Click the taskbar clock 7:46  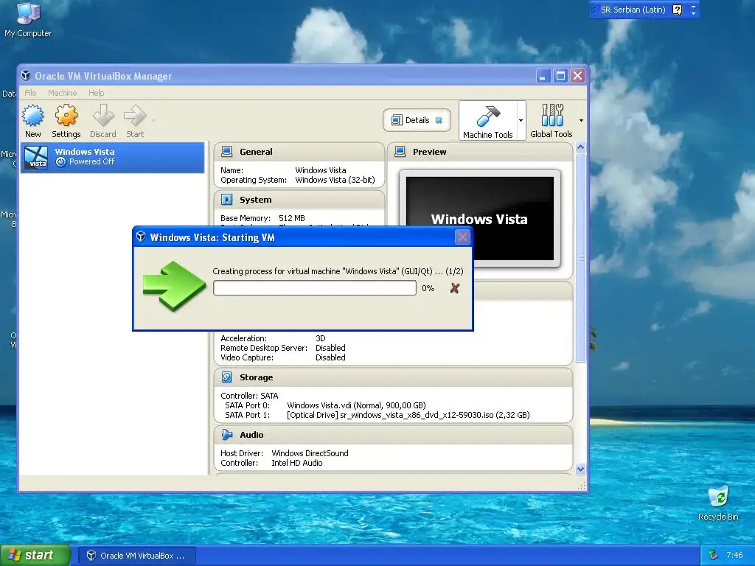point(734,556)
